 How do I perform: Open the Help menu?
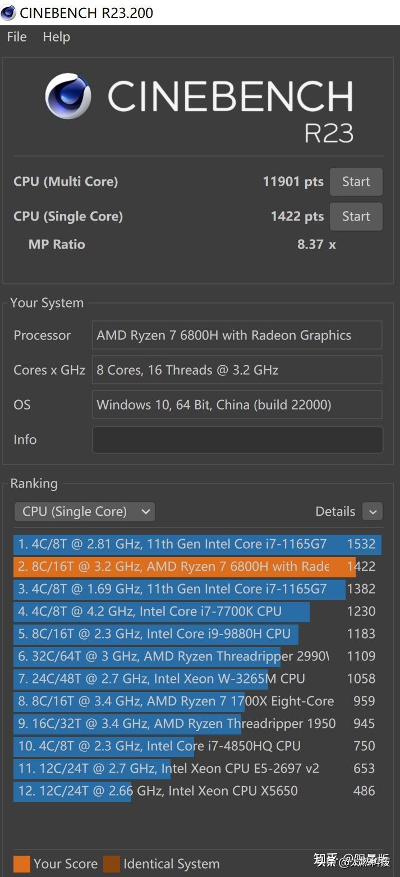pyautogui.click(x=56, y=37)
